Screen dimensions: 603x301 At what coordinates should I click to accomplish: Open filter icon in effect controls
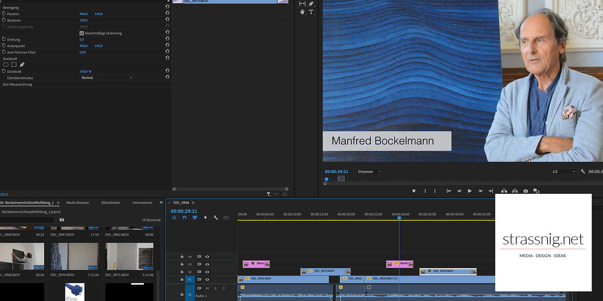tap(269, 194)
